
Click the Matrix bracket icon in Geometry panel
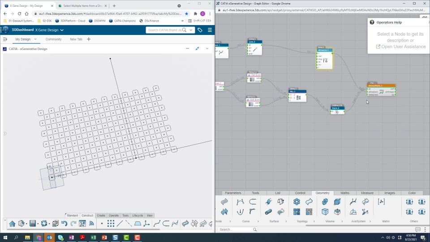click(x=381, y=202)
